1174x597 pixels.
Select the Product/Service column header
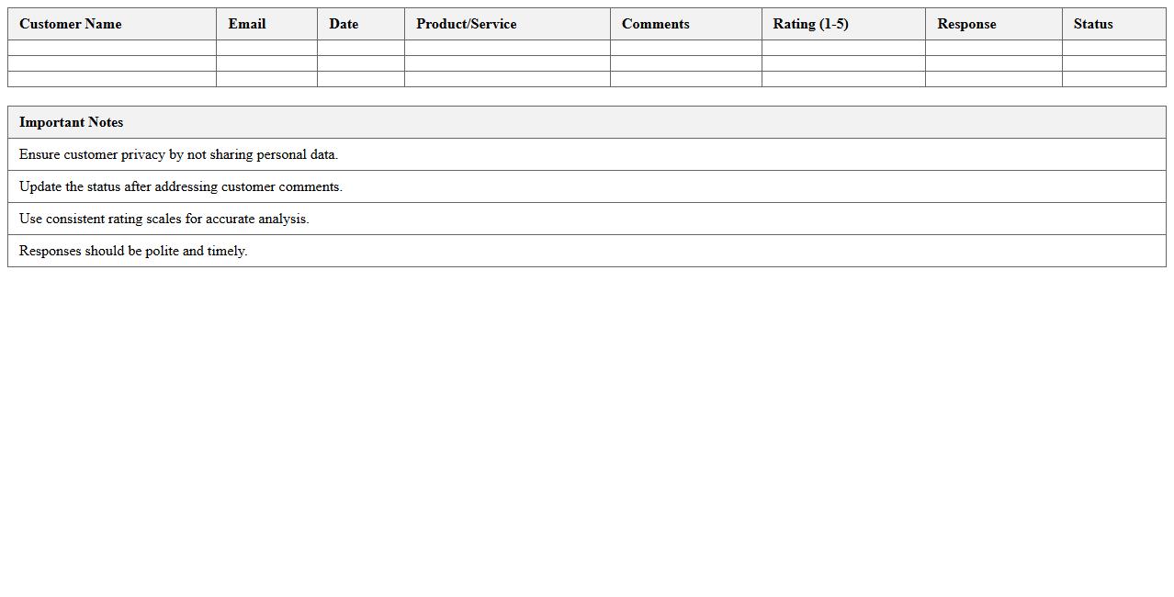466,24
